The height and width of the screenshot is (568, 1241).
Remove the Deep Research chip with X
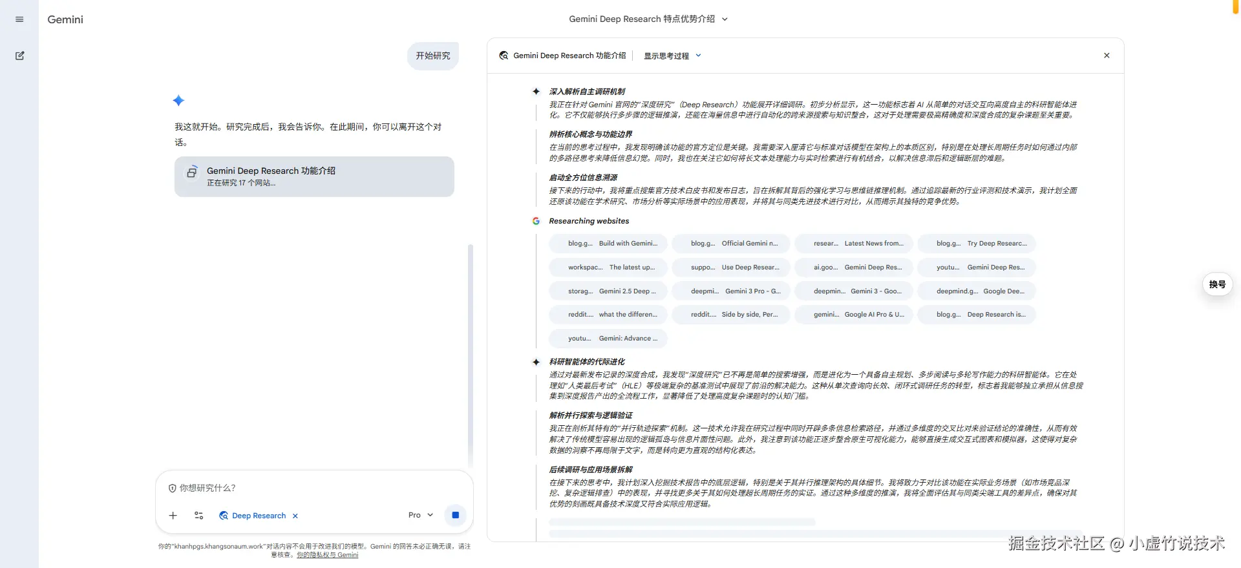click(x=295, y=516)
